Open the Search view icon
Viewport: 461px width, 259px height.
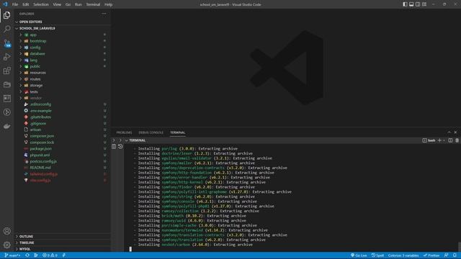[x=6, y=29]
